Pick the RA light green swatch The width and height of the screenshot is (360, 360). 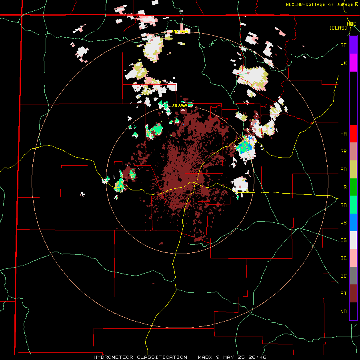[x=353, y=205]
